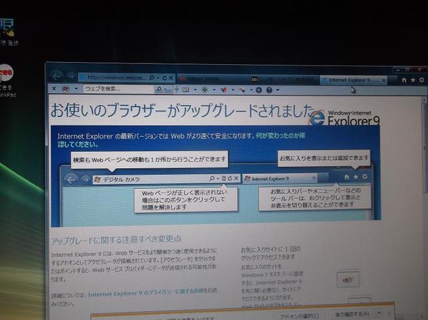The height and width of the screenshot is (320, 428).
Task: Open the ThinkPad desktop shortcut icon
Action: 7,80
